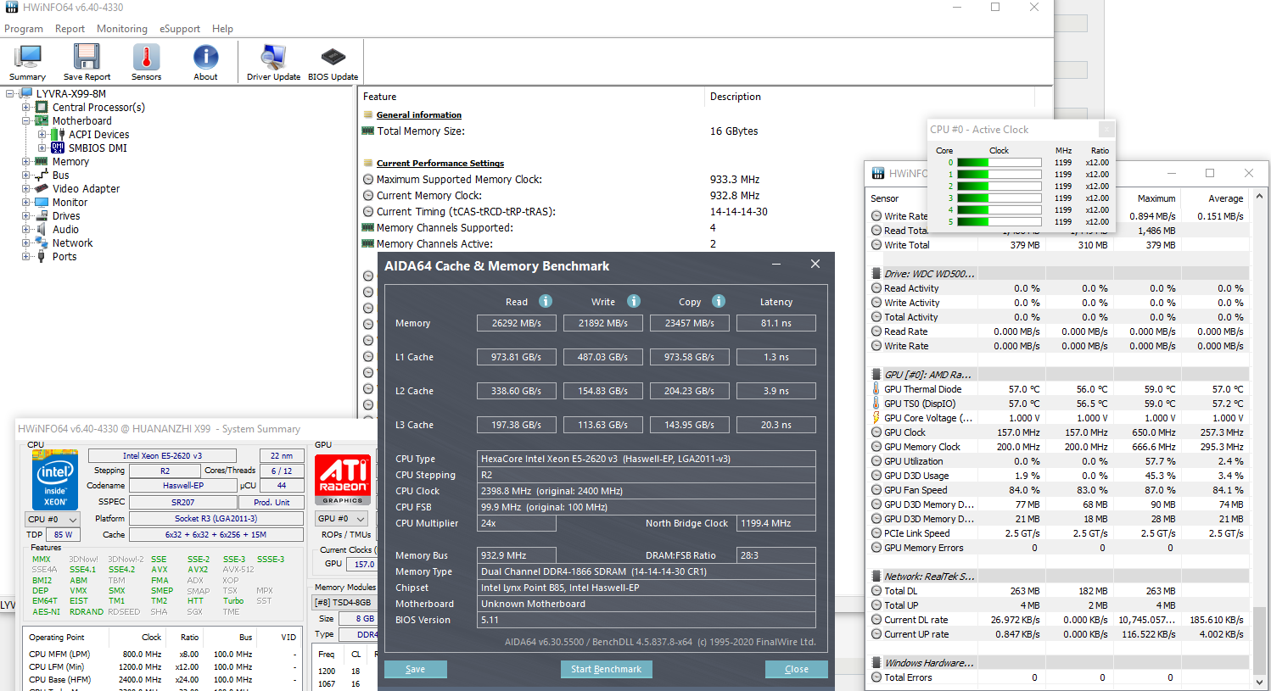Select the Monitor tree node
This screenshot has width=1271, height=691.
(x=70, y=203)
